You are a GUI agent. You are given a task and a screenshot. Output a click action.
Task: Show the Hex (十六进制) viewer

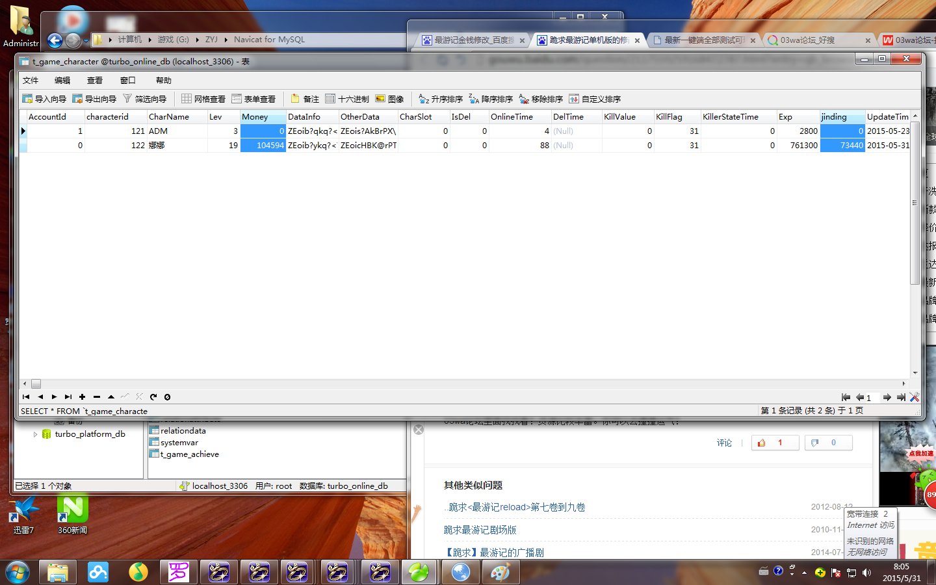pos(347,99)
